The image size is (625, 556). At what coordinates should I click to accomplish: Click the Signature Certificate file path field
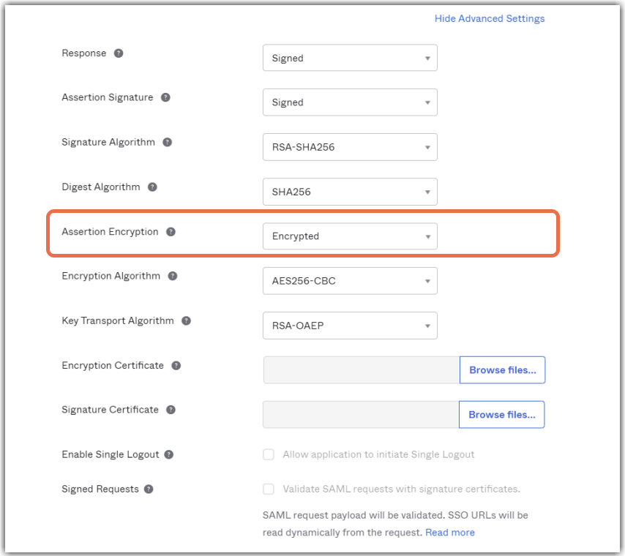[361, 415]
